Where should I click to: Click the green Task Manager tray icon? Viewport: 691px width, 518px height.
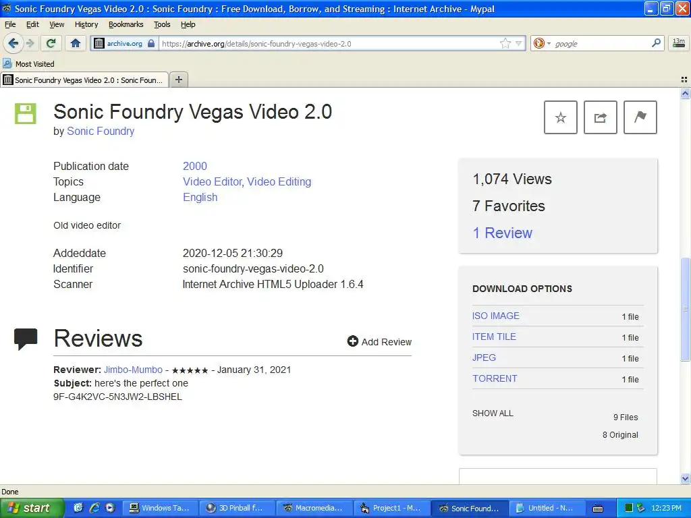[629, 508]
